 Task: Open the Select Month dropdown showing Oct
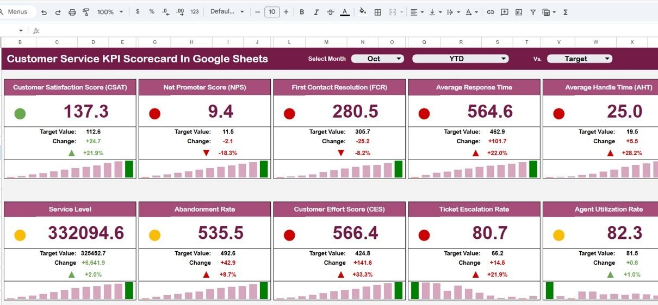[x=377, y=59]
